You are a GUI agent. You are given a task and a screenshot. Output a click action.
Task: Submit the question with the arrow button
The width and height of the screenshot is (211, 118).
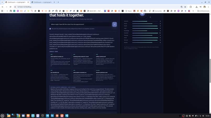(114, 24)
